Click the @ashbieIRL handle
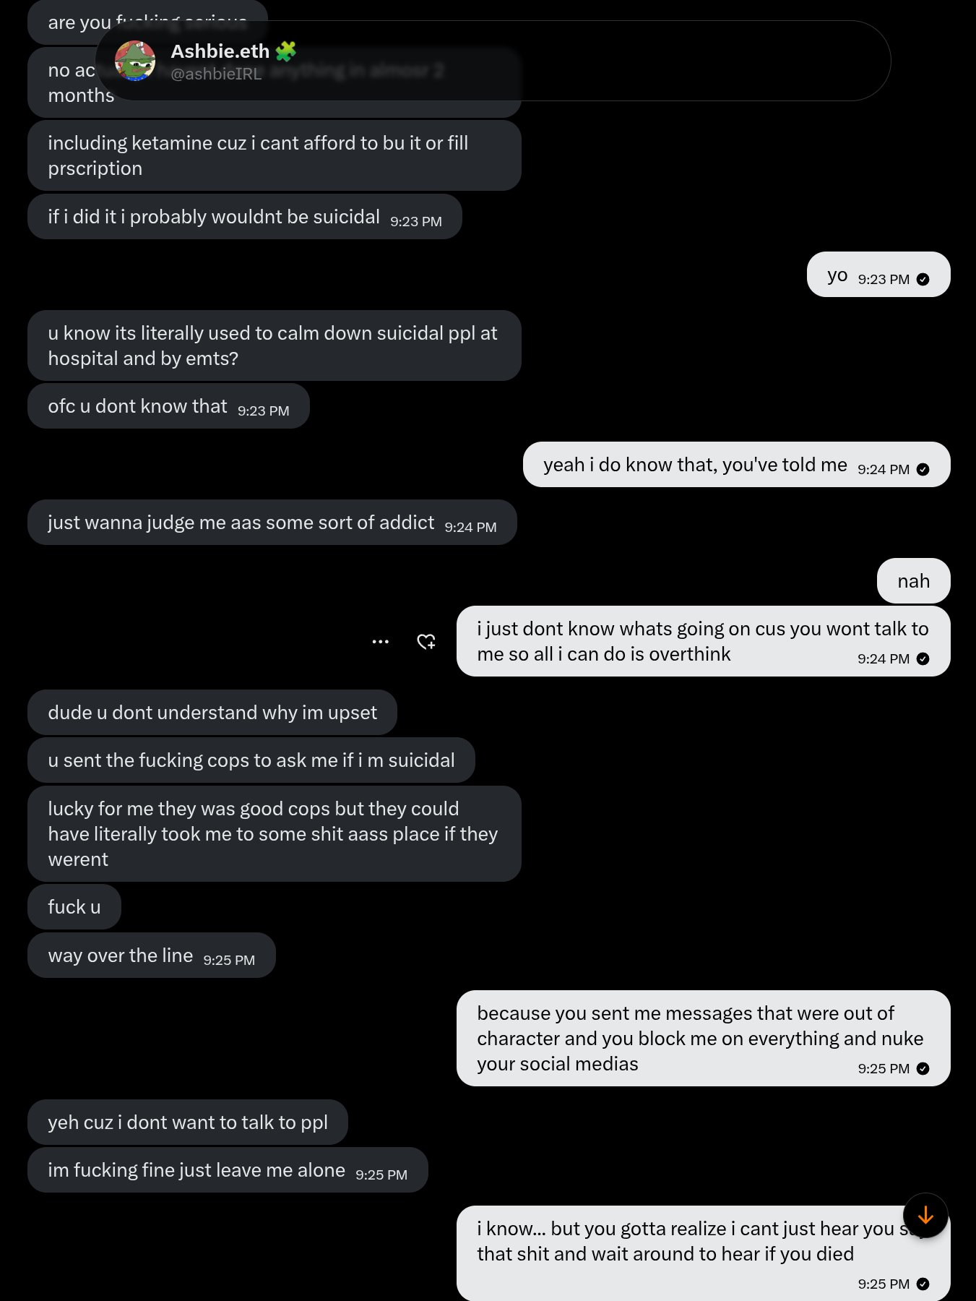The image size is (976, 1301). tap(216, 74)
